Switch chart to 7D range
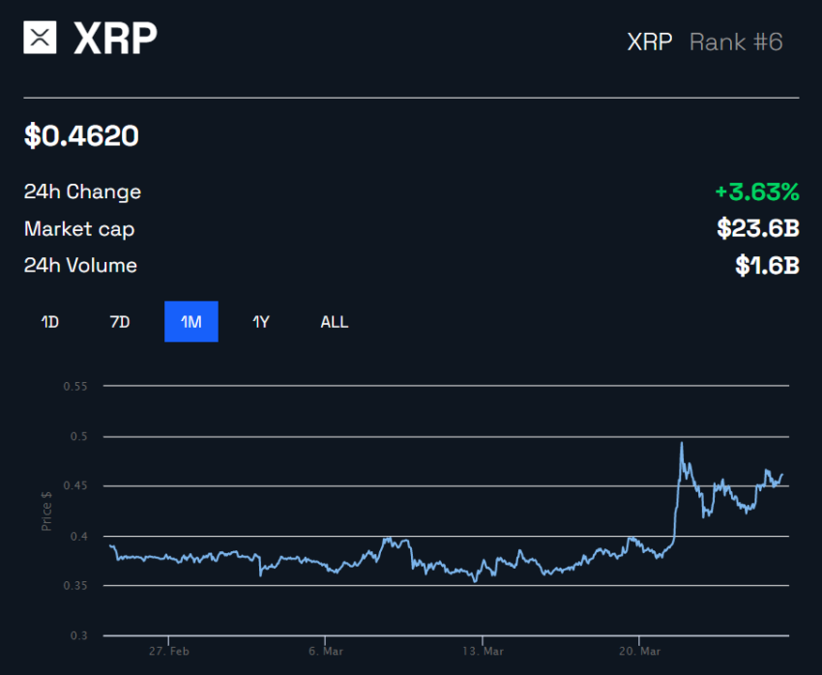 coord(120,322)
